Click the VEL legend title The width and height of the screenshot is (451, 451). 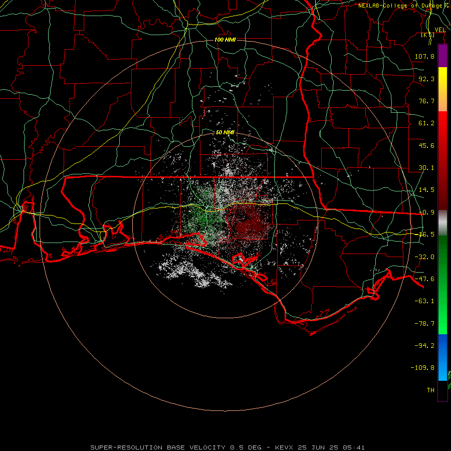tap(440, 30)
